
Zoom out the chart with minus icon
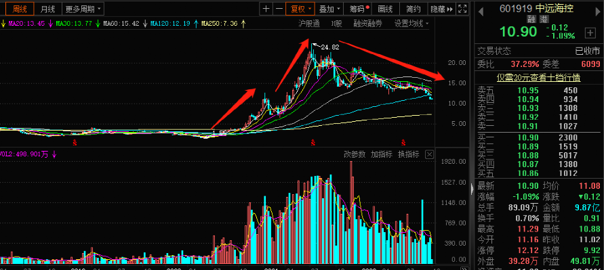(279, 9)
